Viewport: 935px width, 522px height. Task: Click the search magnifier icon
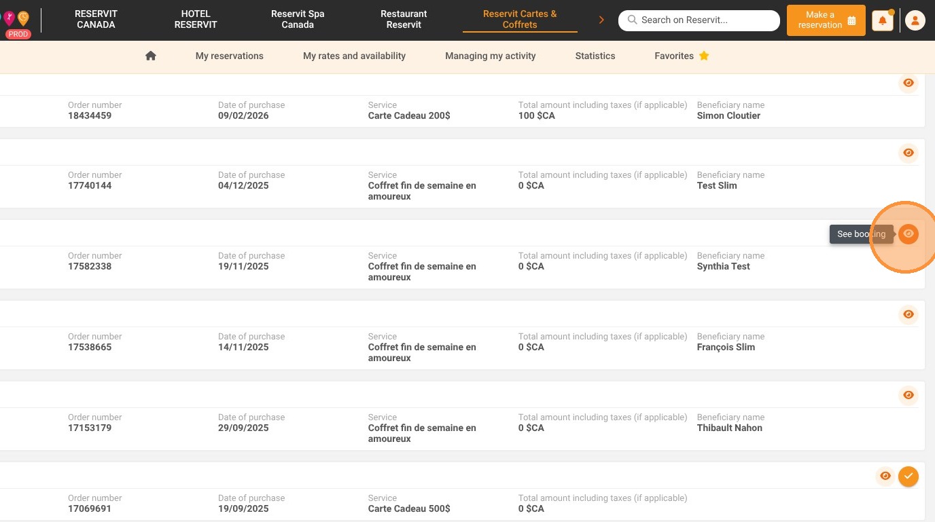coord(633,20)
